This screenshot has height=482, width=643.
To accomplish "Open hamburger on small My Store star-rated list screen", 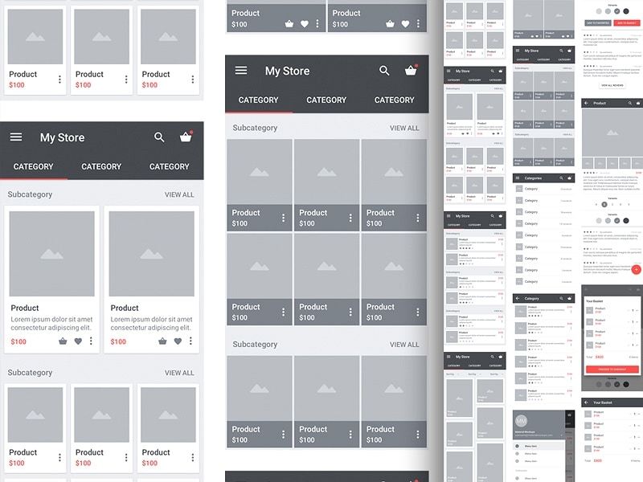I will [448, 216].
